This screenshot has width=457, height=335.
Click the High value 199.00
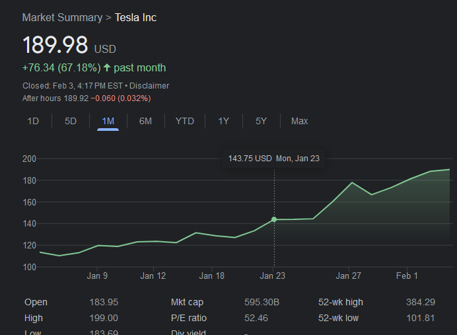(x=104, y=318)
